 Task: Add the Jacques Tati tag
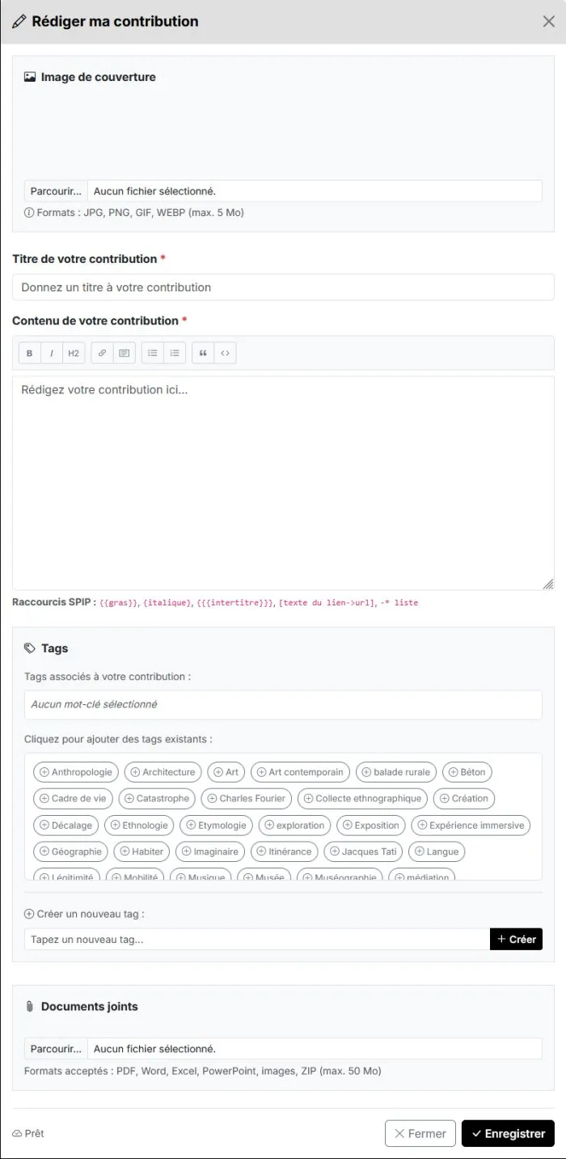pos(363,851)
